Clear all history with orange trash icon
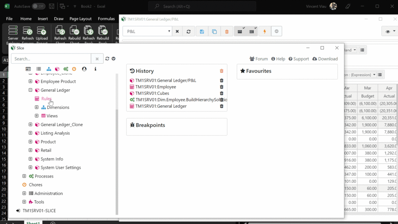This screenshot has width=398, height=224. tap(222, 71)
